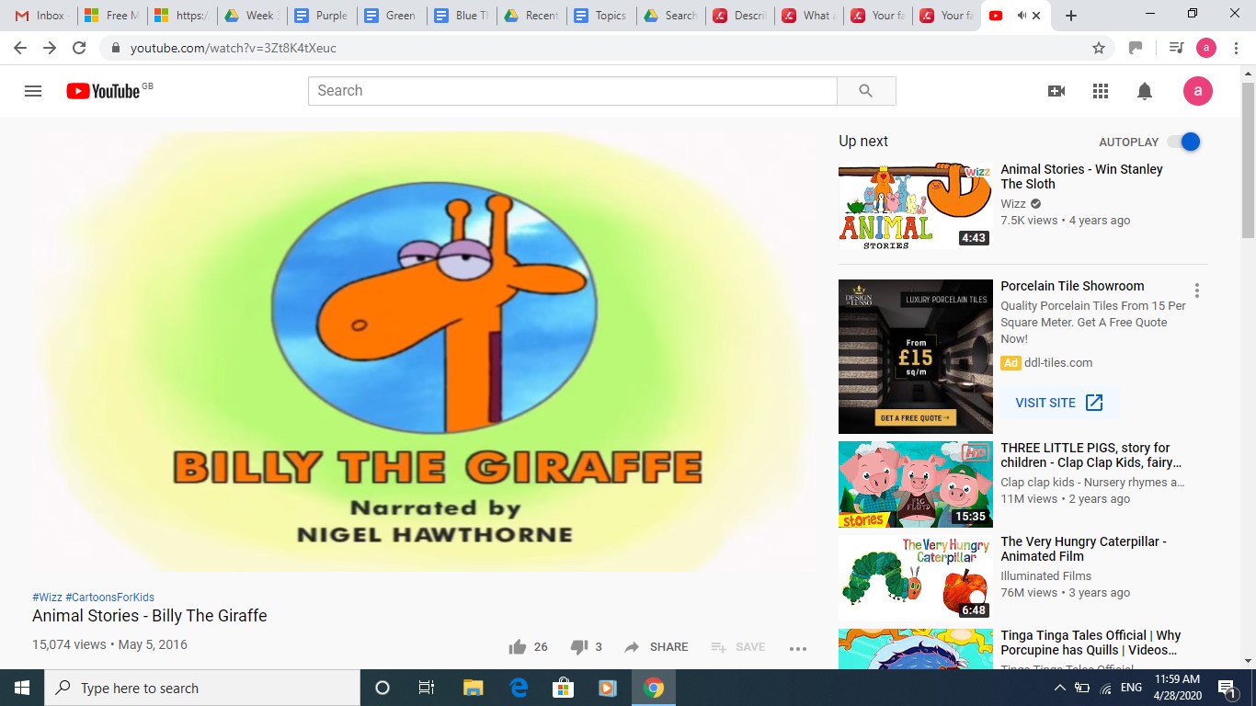Open the Porcelain Tile Showroom ad thumbnail

916,357
